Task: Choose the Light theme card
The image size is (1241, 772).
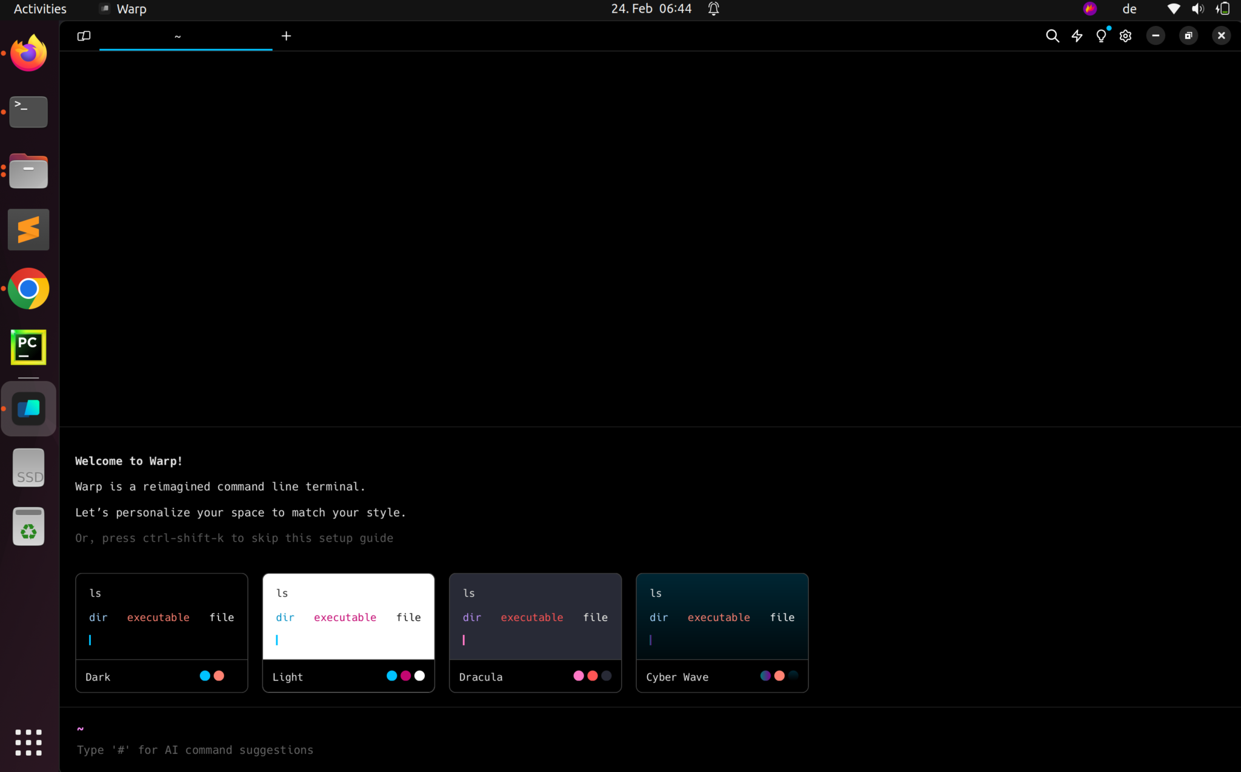Action: click(x=348, y=632)
